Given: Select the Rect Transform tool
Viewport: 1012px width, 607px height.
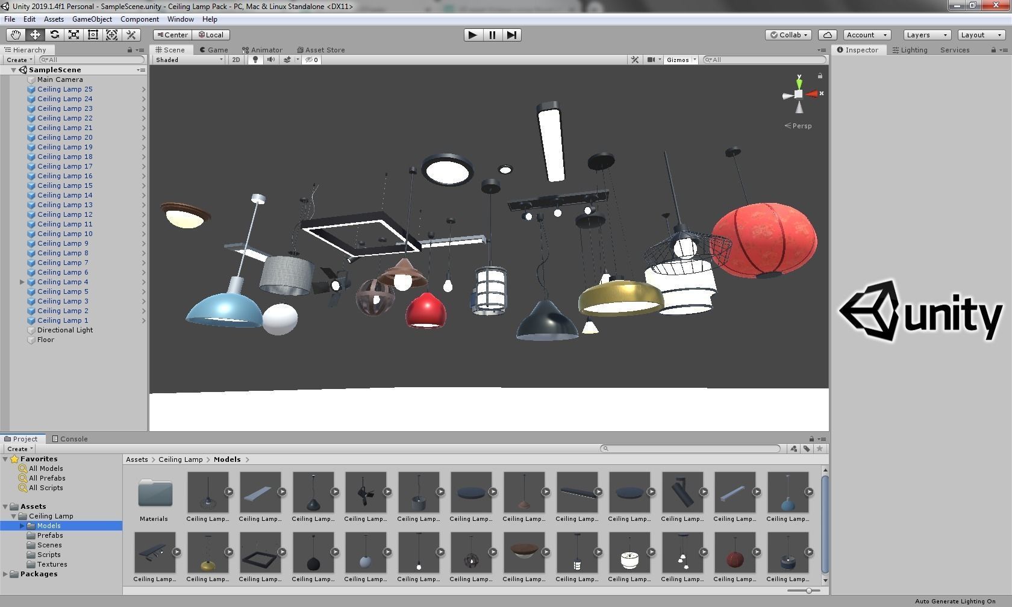Looking at the screenshot, I should [x=93, y=34].
